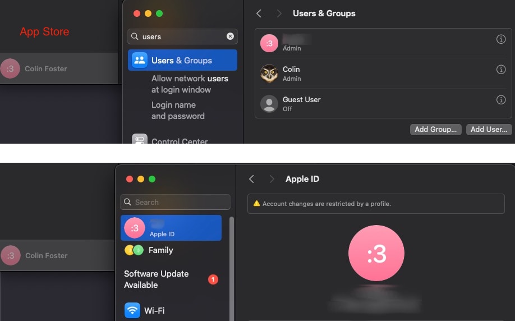Open info for the blurred-name Admin user
515x321 pixels.
point(500,39)
